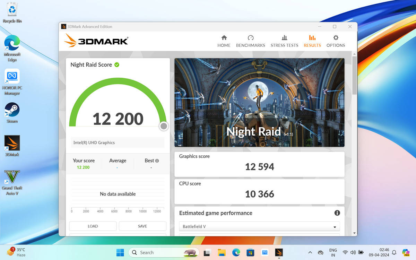Screen dimensions: 416x260
Task: Open the OPTIONS tab
Action: (336, 41)
